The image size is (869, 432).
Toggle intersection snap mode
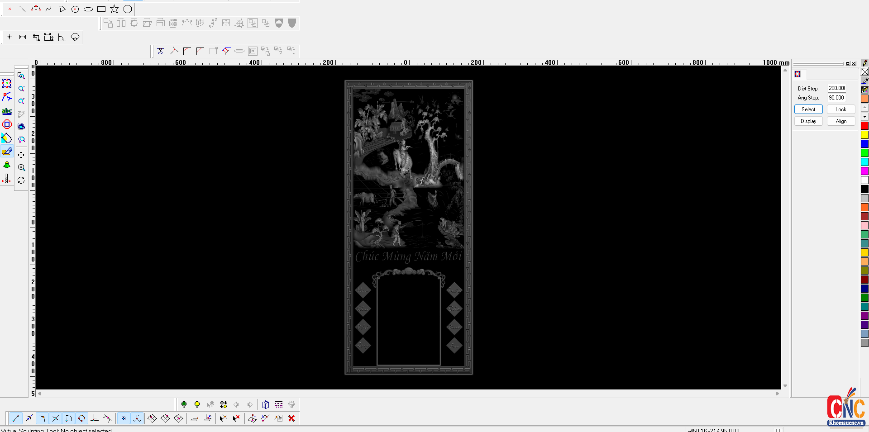coord(55,418)
